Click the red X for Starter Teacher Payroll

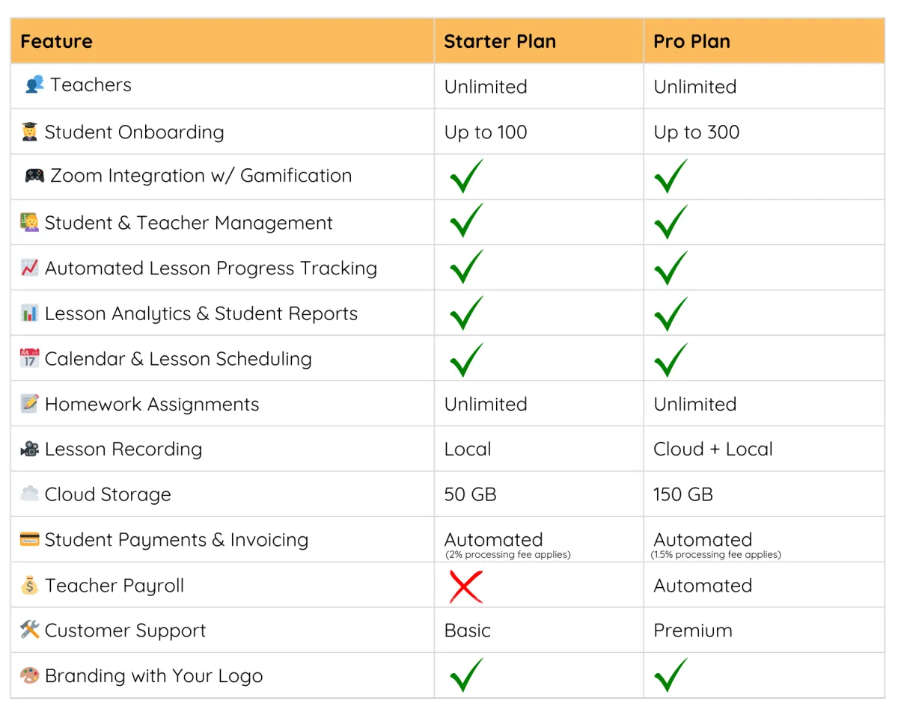(466, 586)
